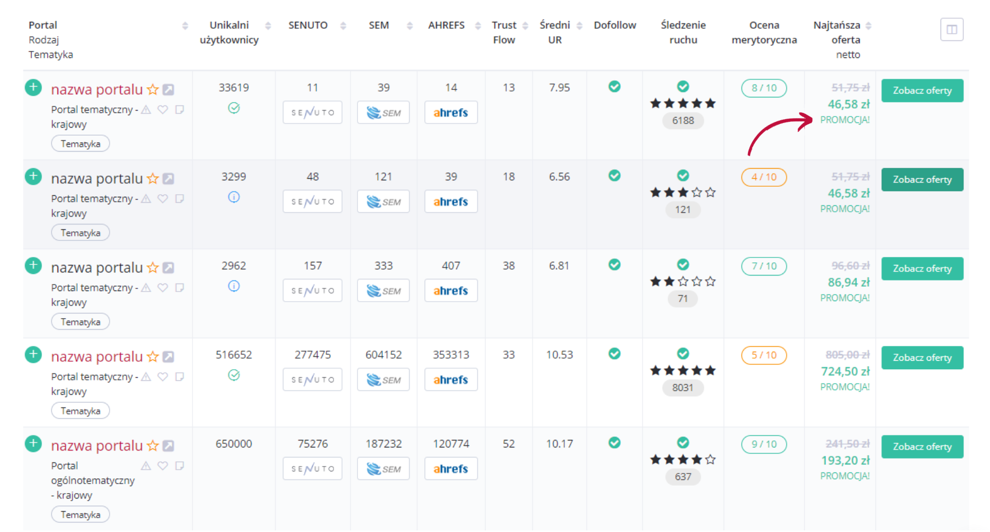Click the green plus icon for the 33619-users portal
This screenshot has width=990, height=532.
pos(33,87)
